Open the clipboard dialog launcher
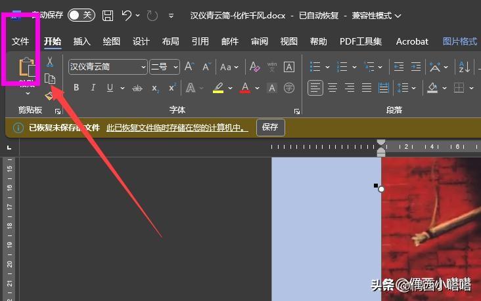This screenshot has height=301, width=481. 58,111
